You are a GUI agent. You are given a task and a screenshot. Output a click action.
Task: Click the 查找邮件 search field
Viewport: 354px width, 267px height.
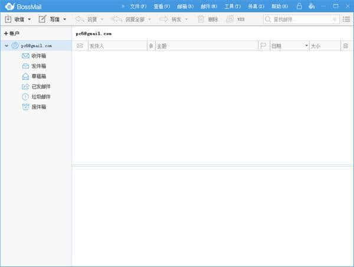coord(301,19)
